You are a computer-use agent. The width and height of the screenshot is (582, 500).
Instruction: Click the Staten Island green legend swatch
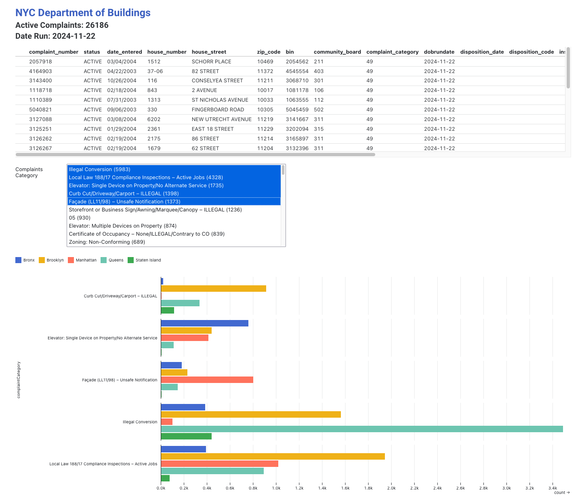(130, 260)
